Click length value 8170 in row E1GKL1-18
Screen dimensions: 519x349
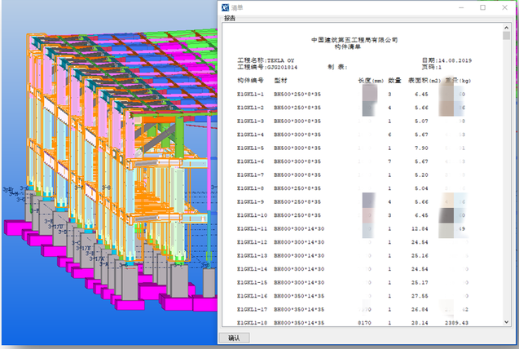click(x=364, y=323)
